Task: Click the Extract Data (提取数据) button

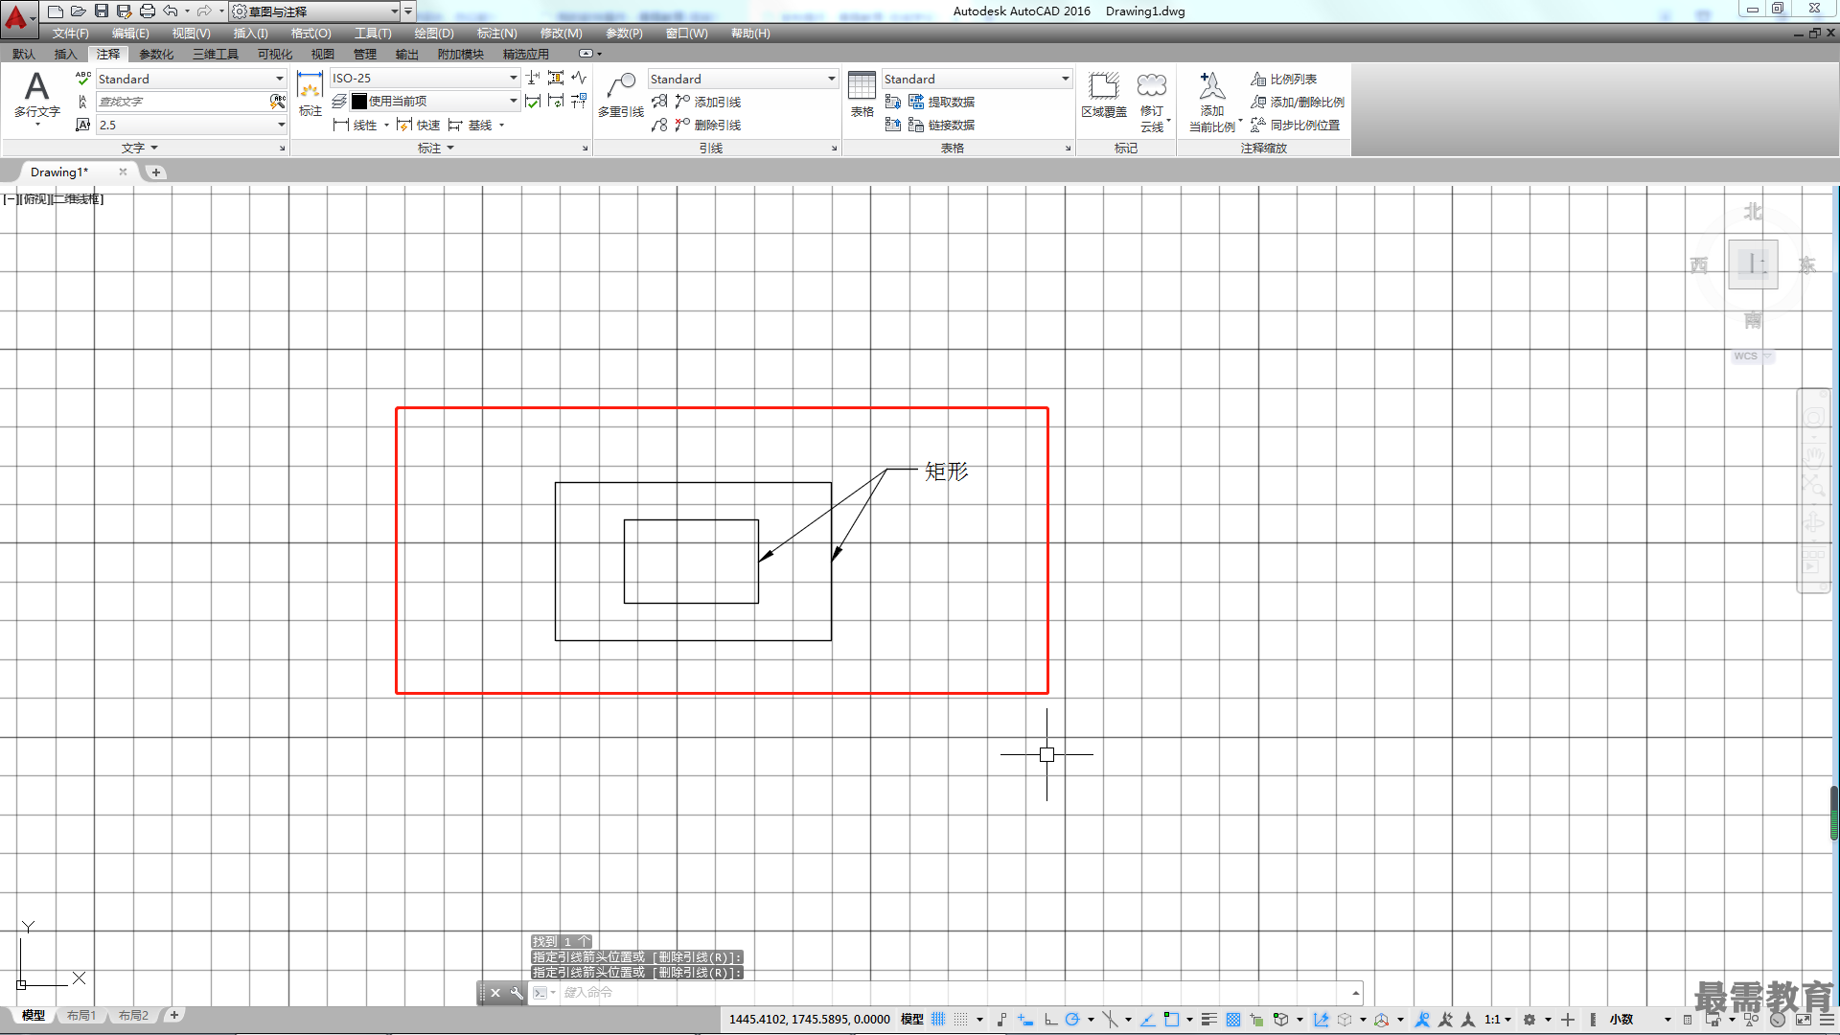Action: pyautogui.click(x=941, y=102)
